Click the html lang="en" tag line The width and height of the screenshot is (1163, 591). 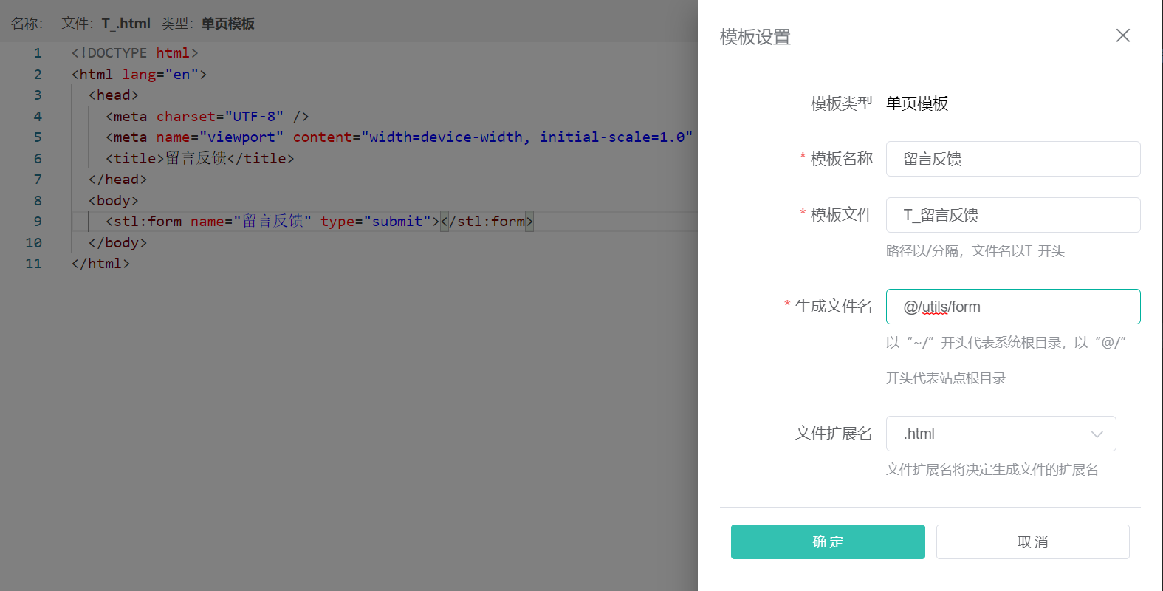(x=139, y=75)
